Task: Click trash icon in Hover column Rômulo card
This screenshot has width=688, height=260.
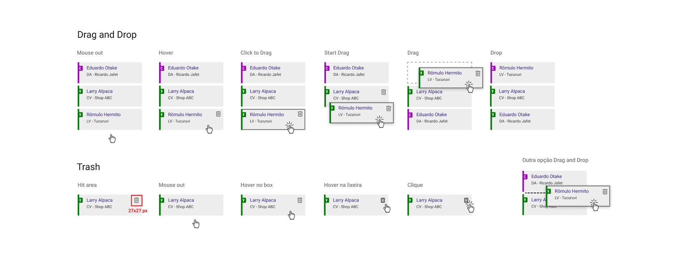Action: (x=218, y=114)
